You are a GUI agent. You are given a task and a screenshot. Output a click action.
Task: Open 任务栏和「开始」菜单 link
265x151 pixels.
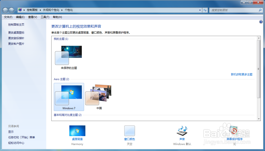(x=22, y=137)
